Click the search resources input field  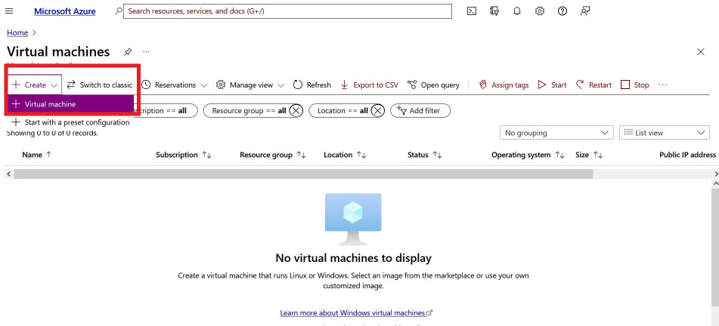coord(287,11)
